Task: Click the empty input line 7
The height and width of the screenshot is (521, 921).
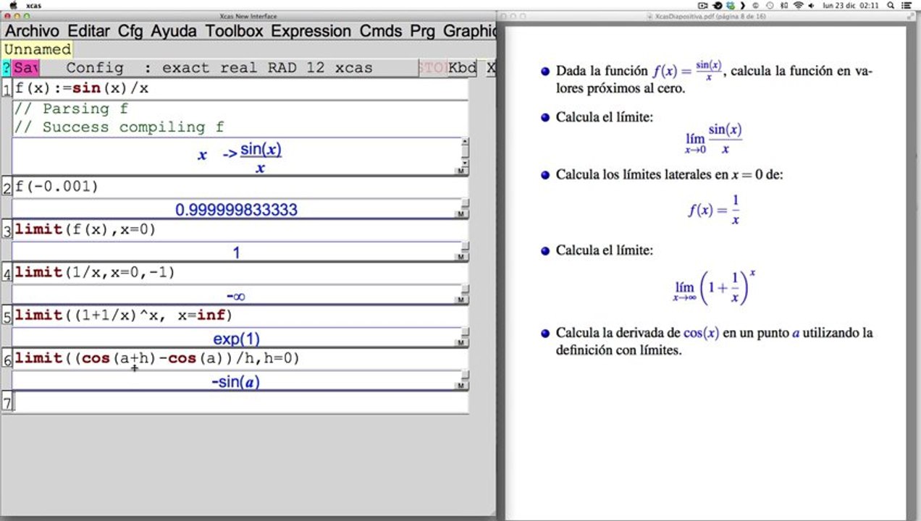Action: tap(239, 402)
